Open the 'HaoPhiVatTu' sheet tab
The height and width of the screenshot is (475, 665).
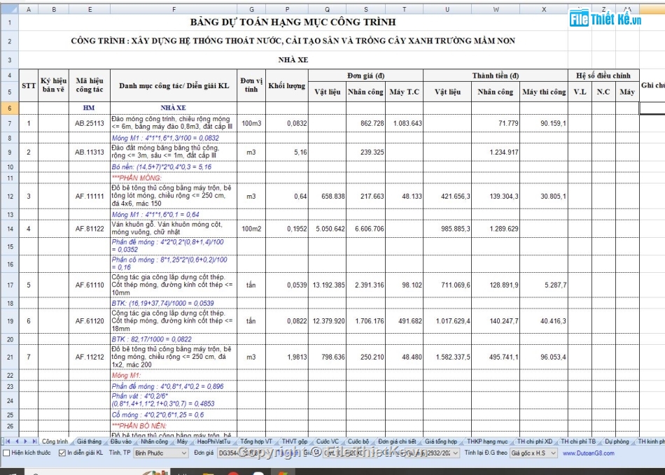pyautogui.click(x=213, y=441)
